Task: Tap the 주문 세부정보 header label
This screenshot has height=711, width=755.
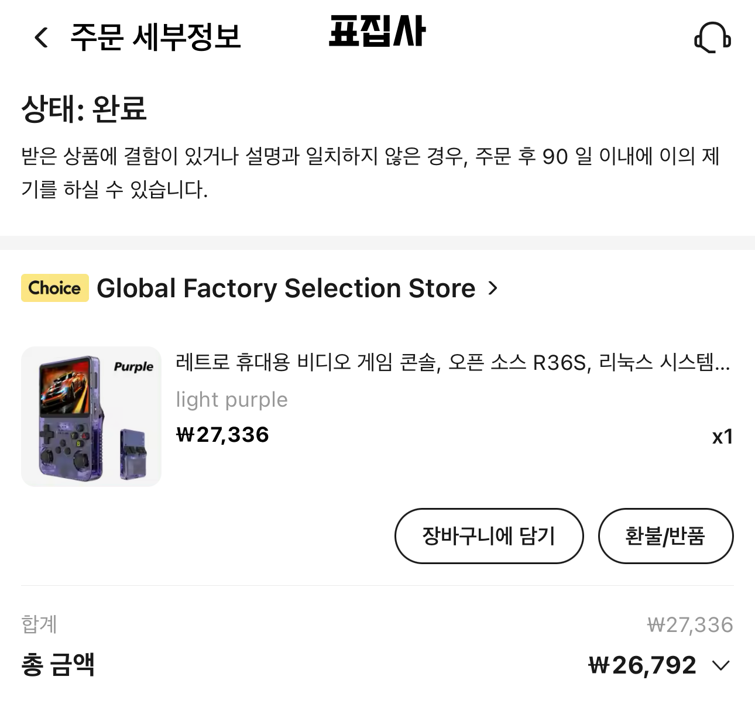Action: click(x=156, y=37)
